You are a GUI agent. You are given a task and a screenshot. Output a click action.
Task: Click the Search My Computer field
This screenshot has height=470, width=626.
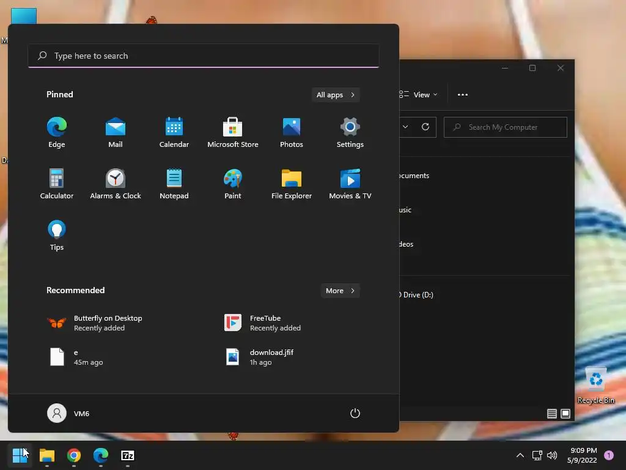[x=506, y=127]
